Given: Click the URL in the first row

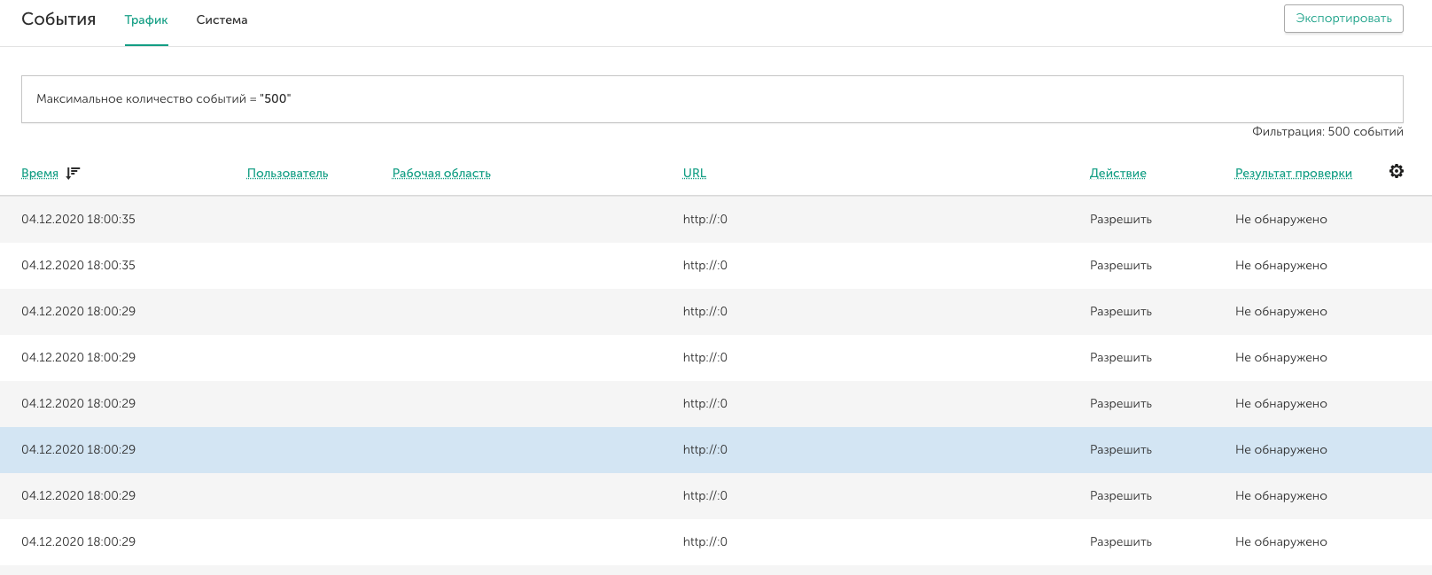Looking at the screenshot, I should tap(704, 219).
